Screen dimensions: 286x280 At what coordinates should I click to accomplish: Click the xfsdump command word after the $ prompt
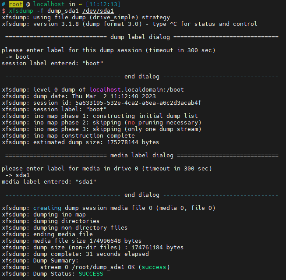pos(21,10)
